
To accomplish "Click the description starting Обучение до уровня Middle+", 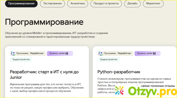I will 56,35.
